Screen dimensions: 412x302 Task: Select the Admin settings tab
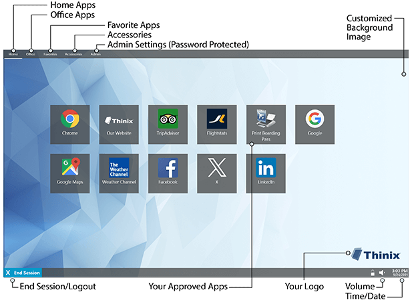95,54
